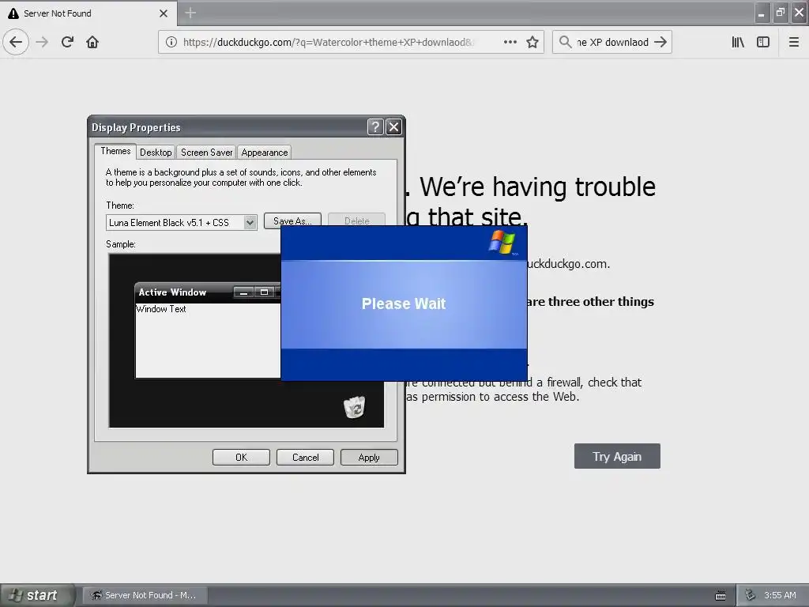Click the Window Text label in sample
Viewport: 809px width, 607px height.
coord(161,309)
